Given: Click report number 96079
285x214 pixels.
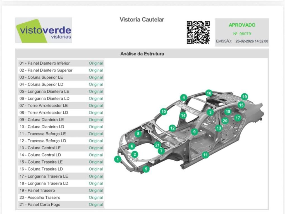Looking at the screenshot, I should pos(242,34).
